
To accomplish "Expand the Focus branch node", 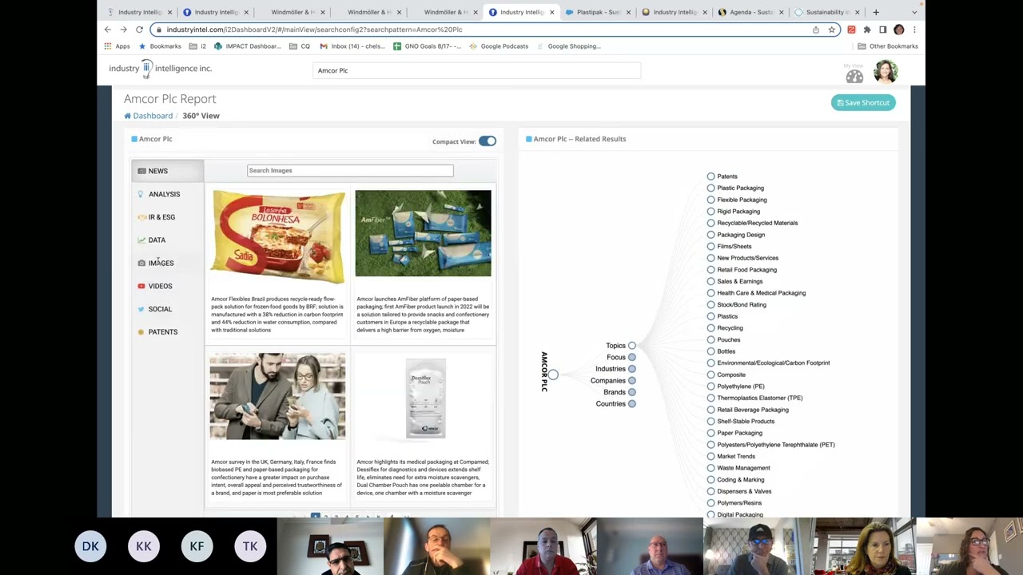I will pos(631,357).
